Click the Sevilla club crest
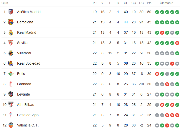The image size is (182, 130). click(x=11, y=43)
